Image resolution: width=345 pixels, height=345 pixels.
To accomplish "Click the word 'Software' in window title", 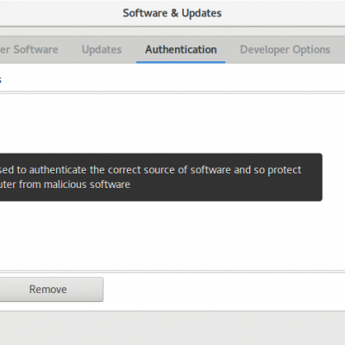I will (x=145, y=13).
